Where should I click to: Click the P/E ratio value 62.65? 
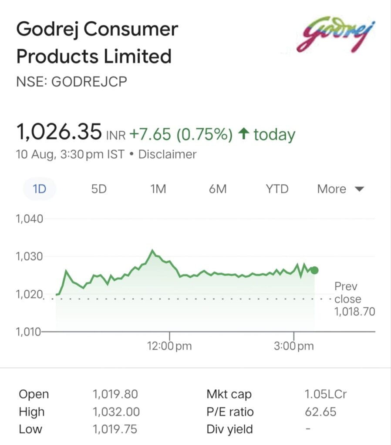coord(320,412)
